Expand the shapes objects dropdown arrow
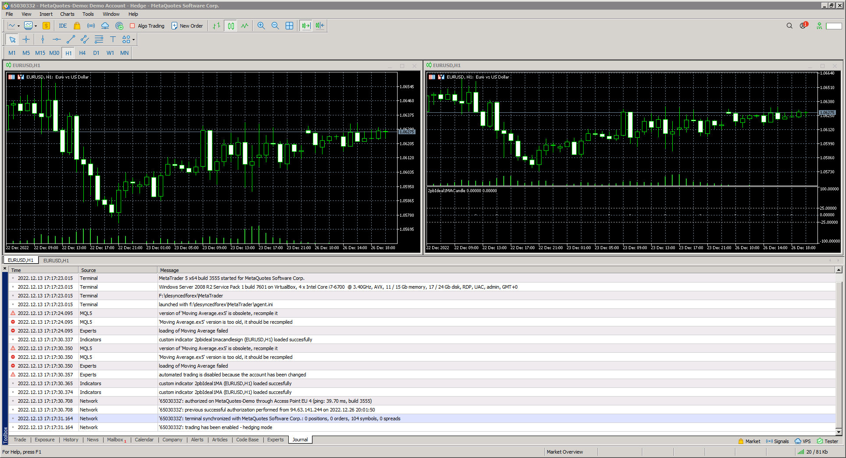 133,39
